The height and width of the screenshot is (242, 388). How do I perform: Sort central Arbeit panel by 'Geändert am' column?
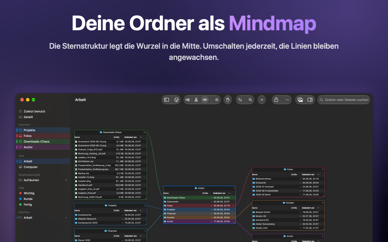(x=219, y=193)
